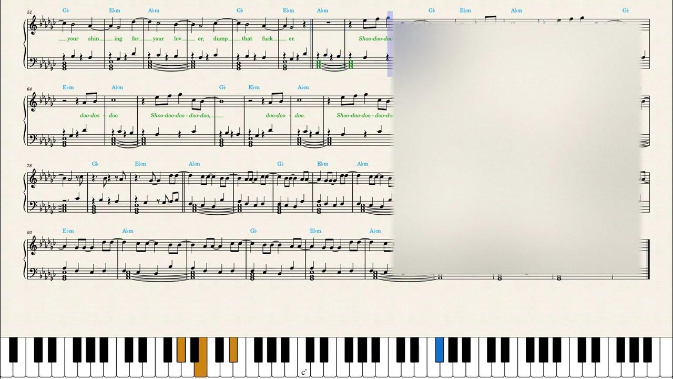673x379 pixels.
Task: Click the lyric "shin" in the first system
Action: pyautogui.click(x=94, y=38)
